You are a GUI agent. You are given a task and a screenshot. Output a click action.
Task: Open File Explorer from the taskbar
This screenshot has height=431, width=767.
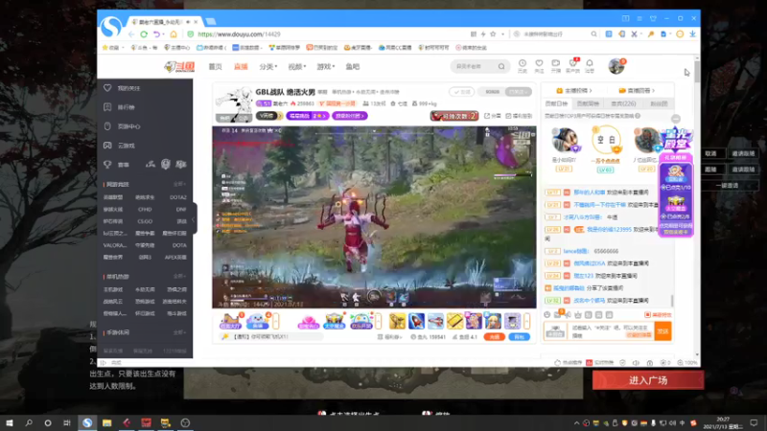107,422
